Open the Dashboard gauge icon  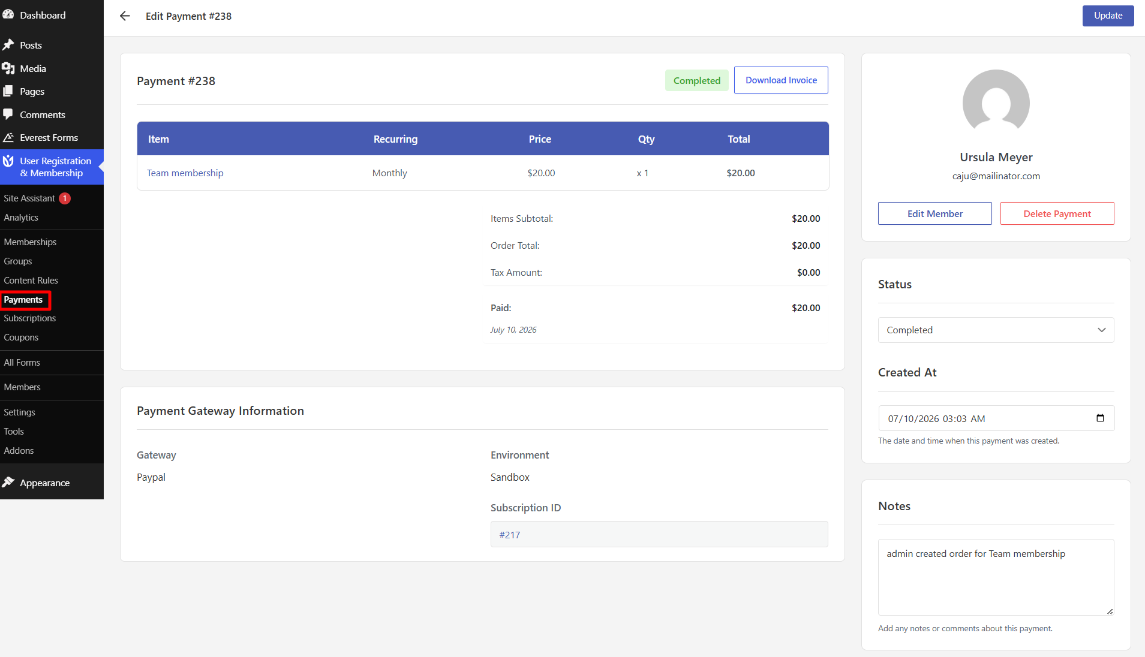tap(8, 15)
